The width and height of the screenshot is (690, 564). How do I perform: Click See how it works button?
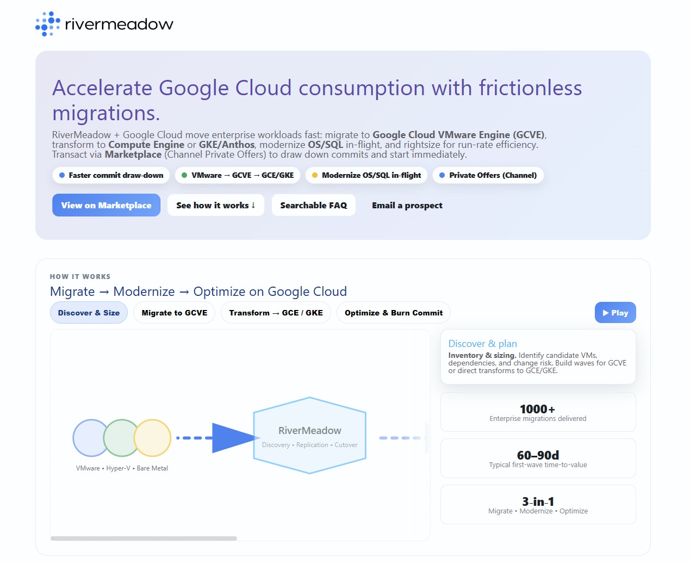[216, 205]
